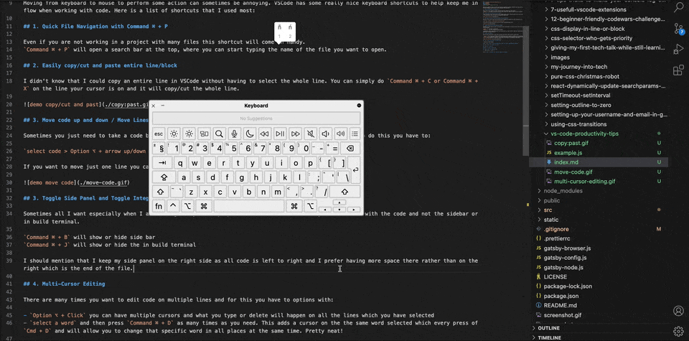Image resolution: width=689 pixels, height=341 pixels.
Task: Toggle the control caret key
Action: (173, 206)
